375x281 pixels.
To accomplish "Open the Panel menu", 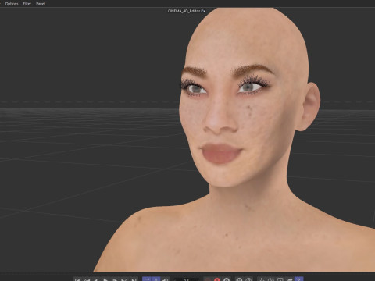I will point(41,4).
